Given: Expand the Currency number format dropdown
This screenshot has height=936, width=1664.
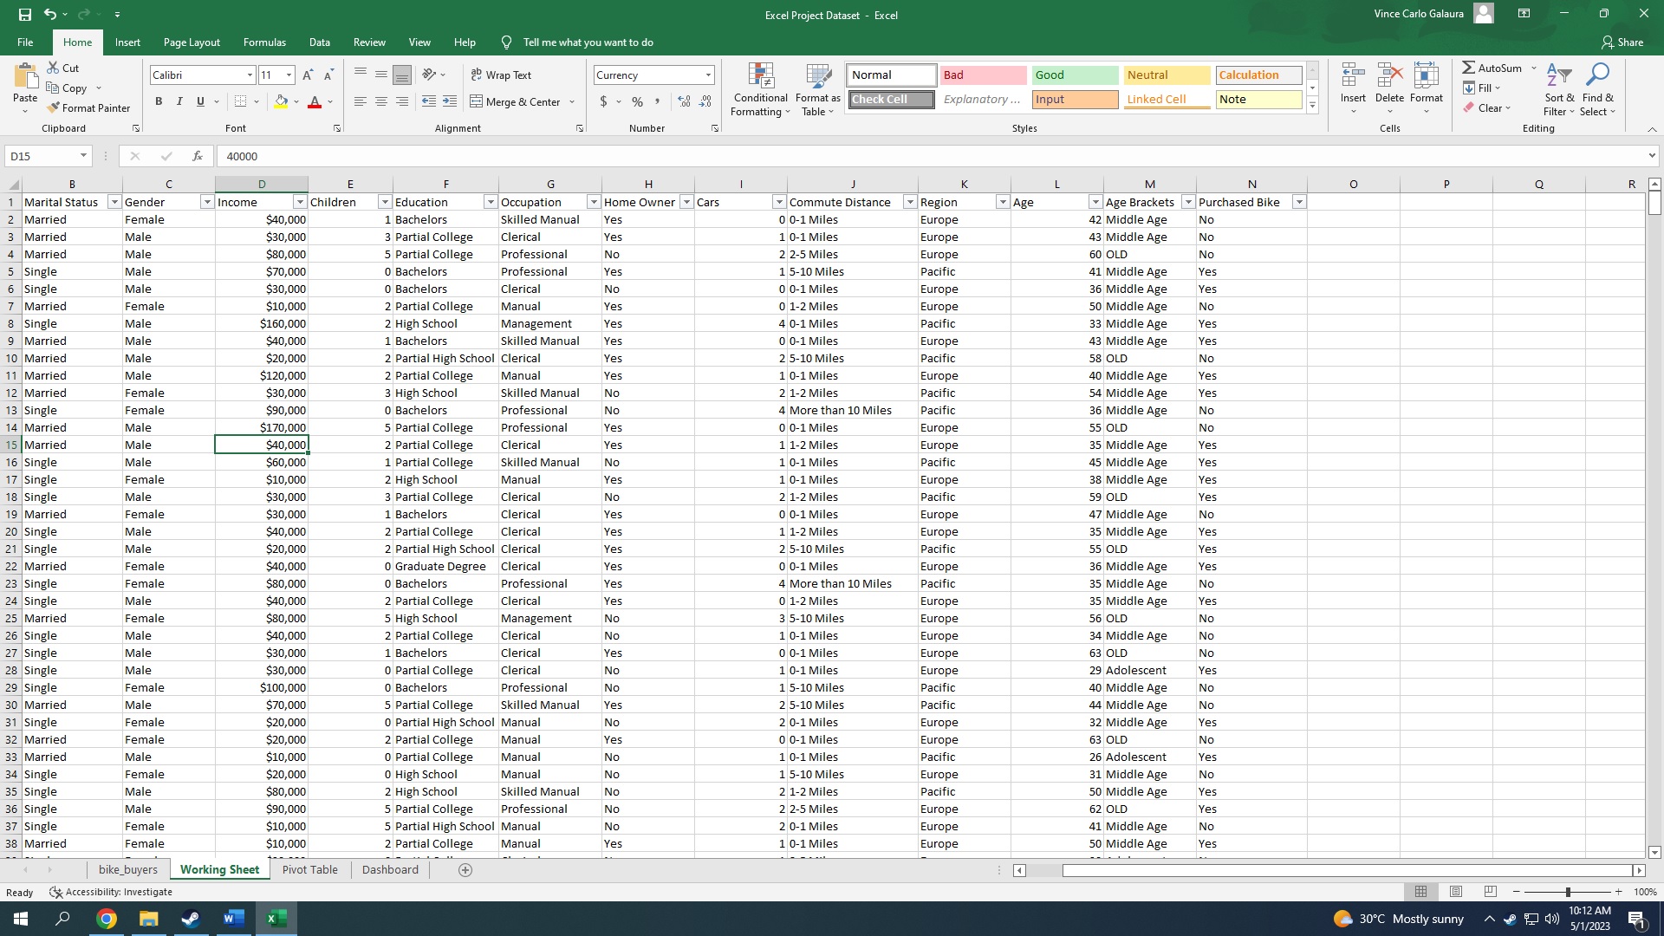Looking at the screenshot, I should pyautogui.click(x=708, y=75).
